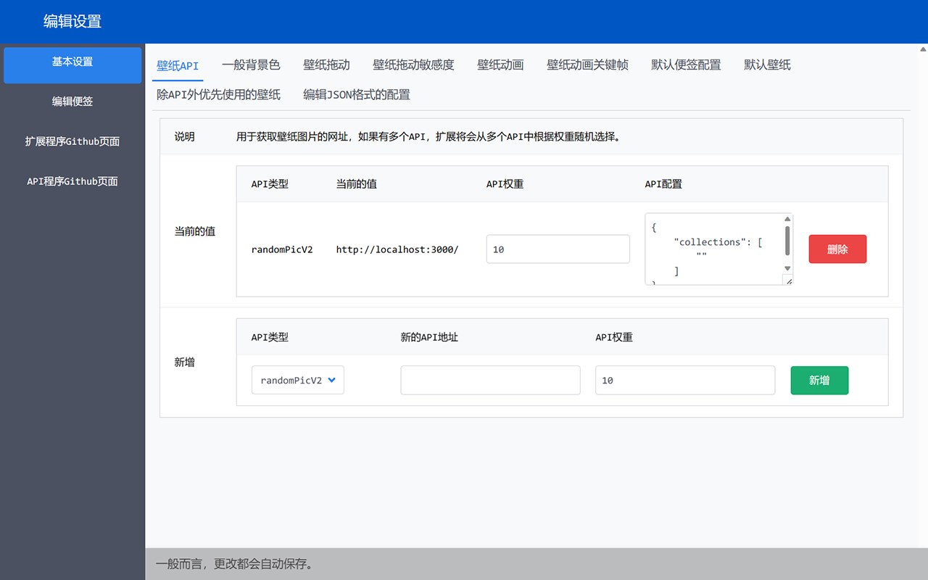The height and width of the screenshot is (580, 928).
Task: Click the http://localhost:3000/ value text
Action: click(x=397, y=249)
